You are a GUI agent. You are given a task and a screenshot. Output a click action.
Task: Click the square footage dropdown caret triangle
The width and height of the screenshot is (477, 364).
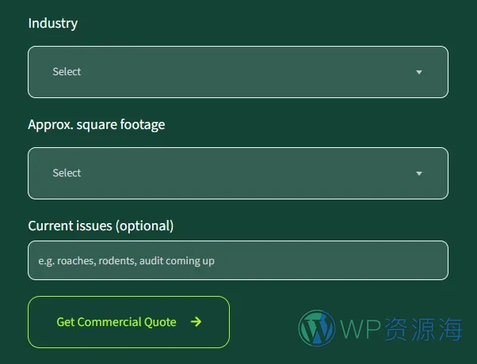click(419, 173)
